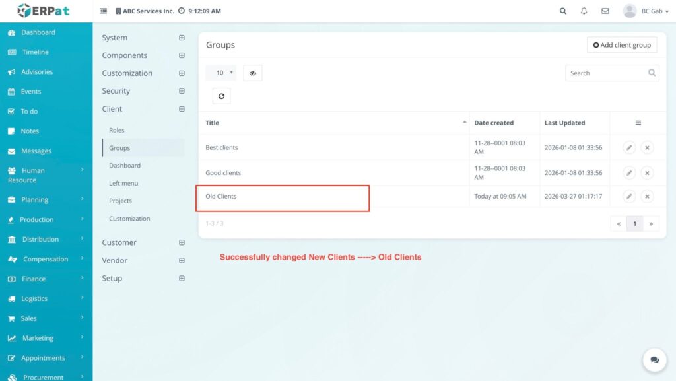676x381 pixels.
Task: Open the messages envelope icon in header
Action: tap(605, 11)
